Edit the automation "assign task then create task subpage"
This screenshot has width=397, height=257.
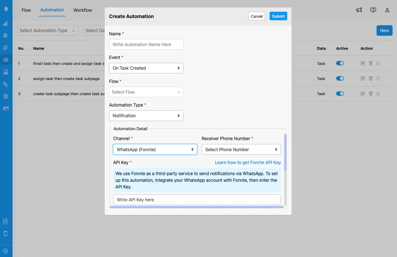click(362, 78)
